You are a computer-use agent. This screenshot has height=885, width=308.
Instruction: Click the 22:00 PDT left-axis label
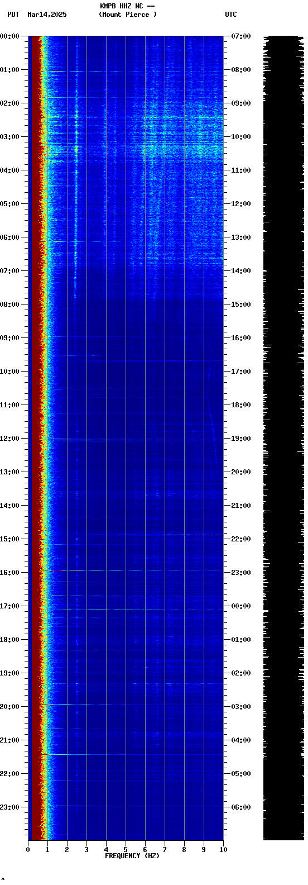pos(9,774)
